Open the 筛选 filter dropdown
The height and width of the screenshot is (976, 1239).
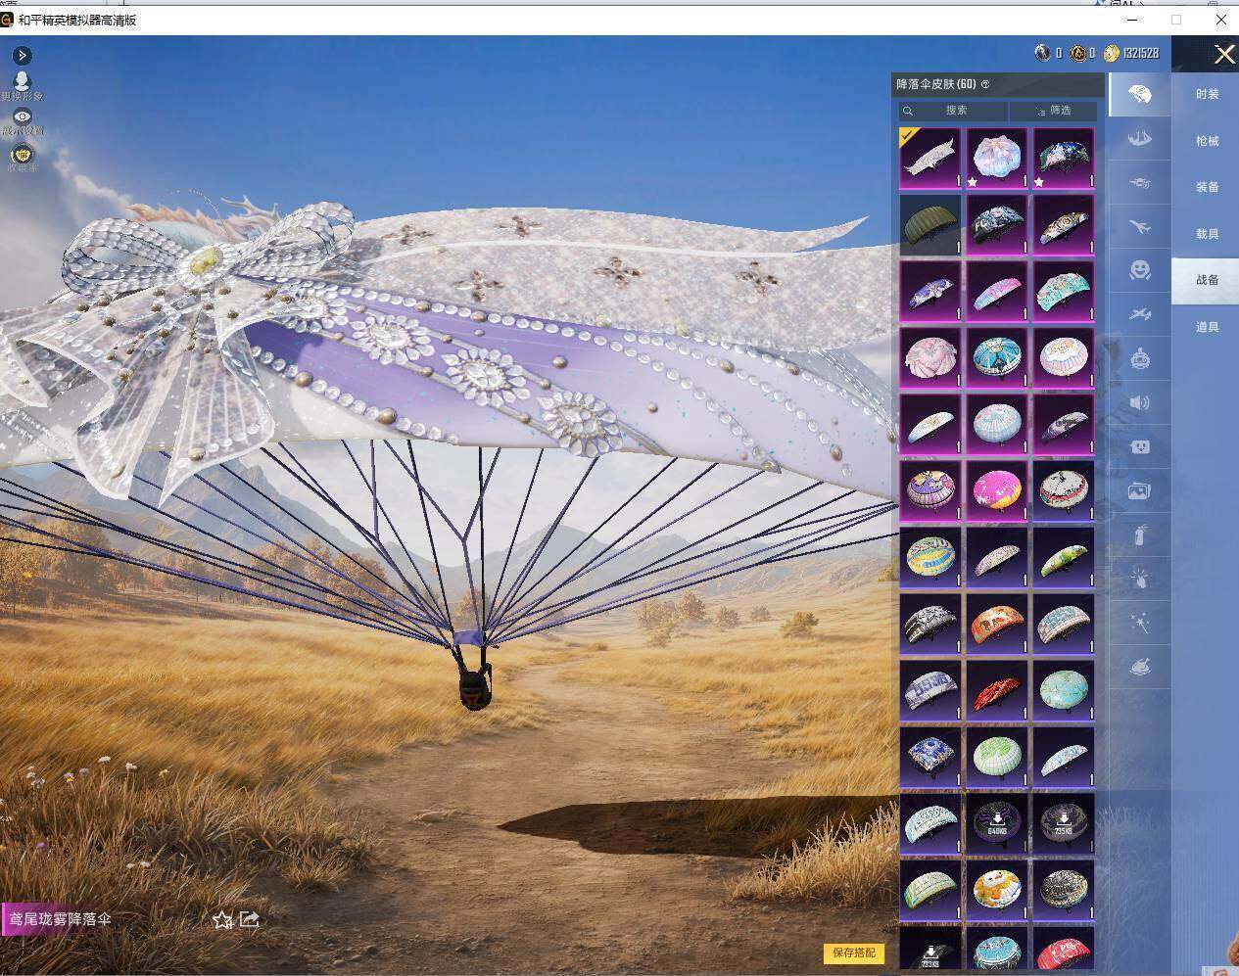[x=1053, y=111]
